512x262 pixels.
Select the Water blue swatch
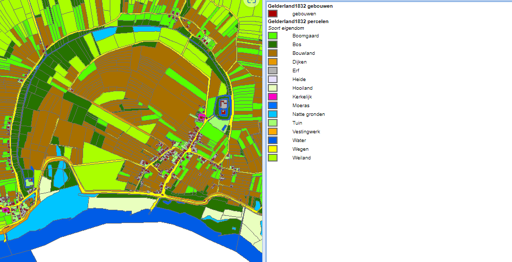pos(272,140)
